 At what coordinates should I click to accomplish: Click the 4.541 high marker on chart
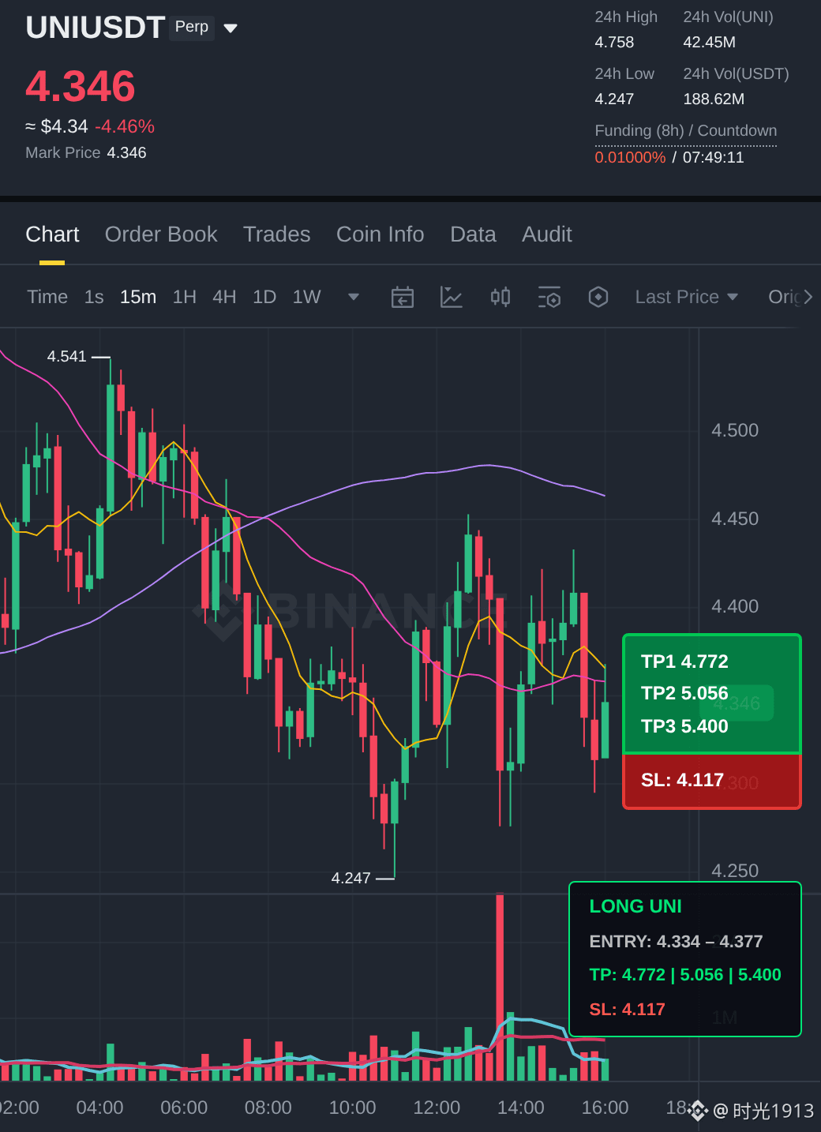tap(67, 356)
